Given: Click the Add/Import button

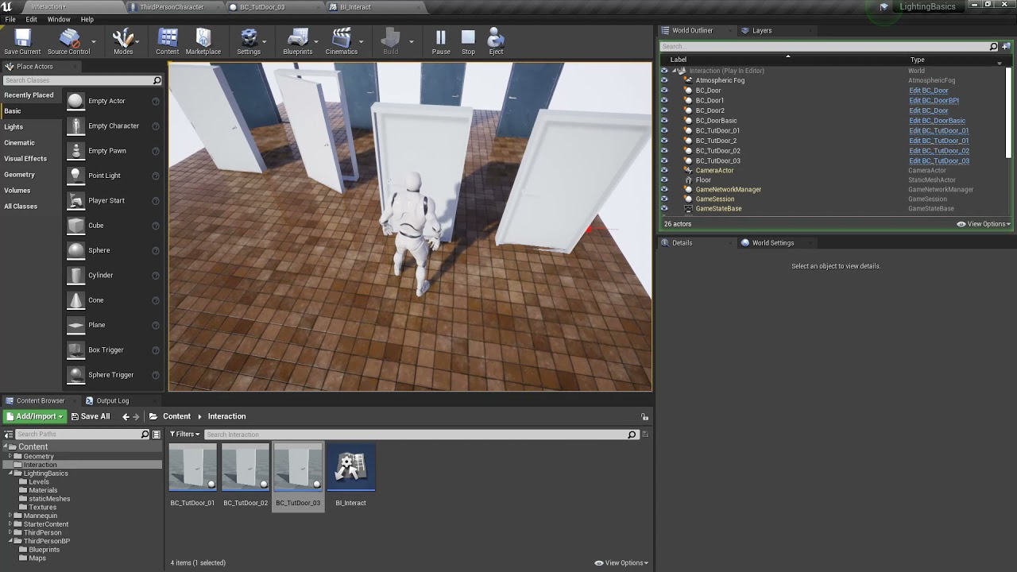Looking at the screenshot, I should tap(34, 416).
